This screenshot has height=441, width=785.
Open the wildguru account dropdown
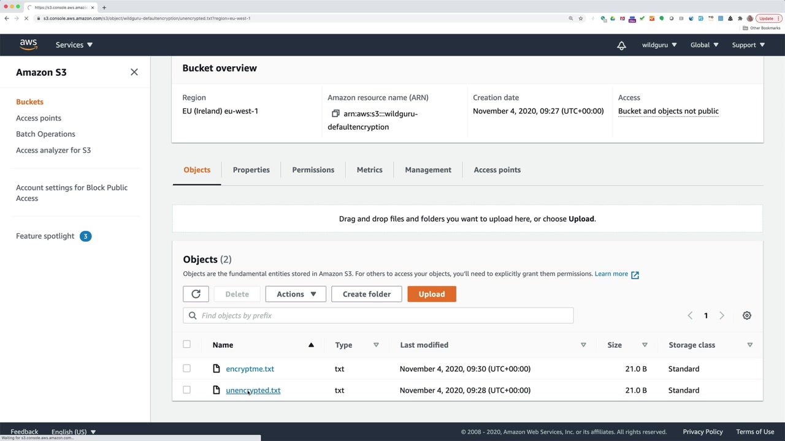pos(659,45)
